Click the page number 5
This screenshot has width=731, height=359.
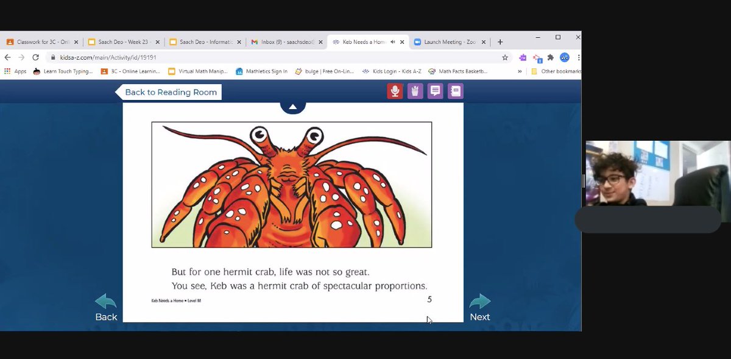[429, 299]
